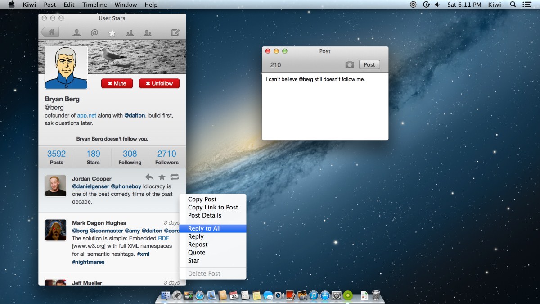Show mentions via the @ toolbar icon

tap(94, 32)
